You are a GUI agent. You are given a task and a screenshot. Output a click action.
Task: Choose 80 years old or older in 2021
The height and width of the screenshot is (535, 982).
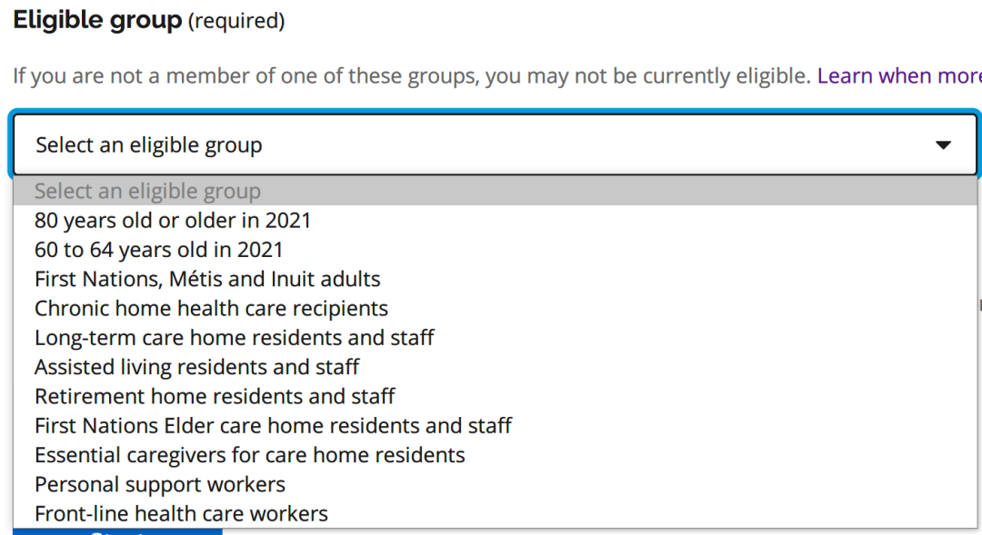(495, 220)
